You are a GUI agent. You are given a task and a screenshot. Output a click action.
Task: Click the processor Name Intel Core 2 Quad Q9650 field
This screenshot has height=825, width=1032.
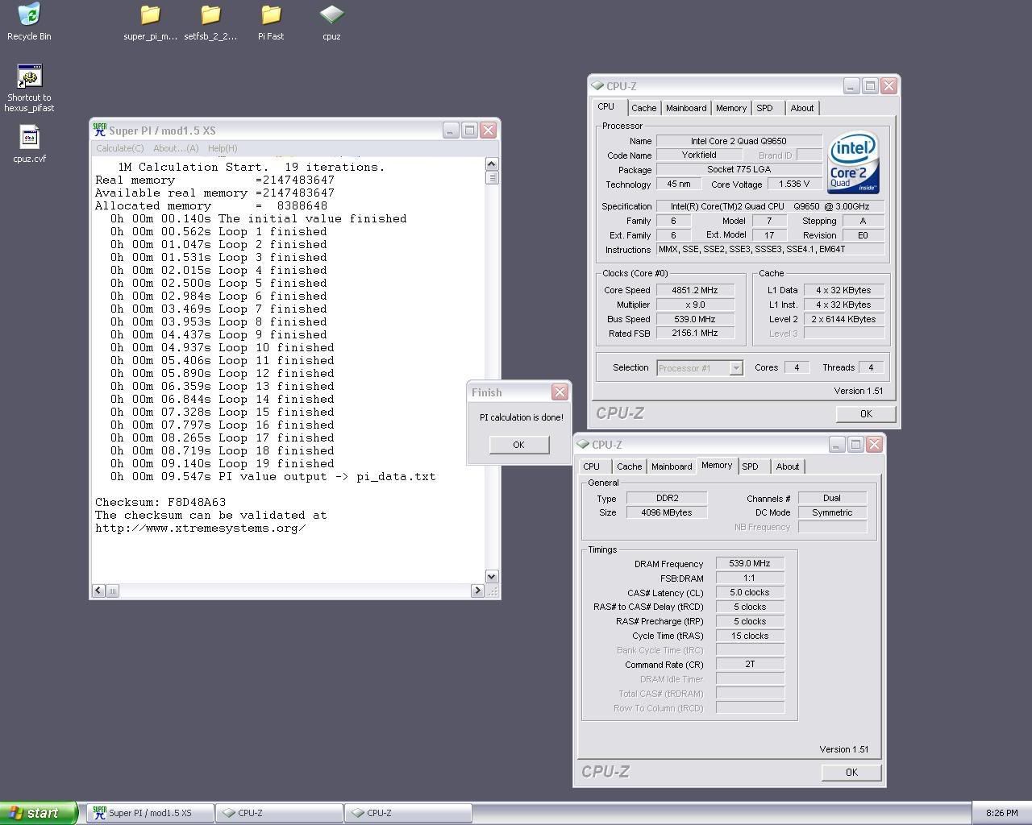point(739,141)
